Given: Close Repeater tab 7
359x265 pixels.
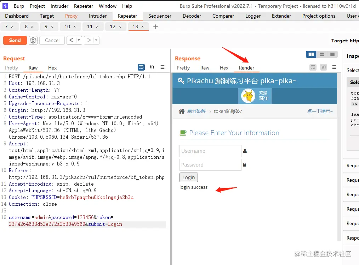Looking at the screenshot, I should [12, 27].
